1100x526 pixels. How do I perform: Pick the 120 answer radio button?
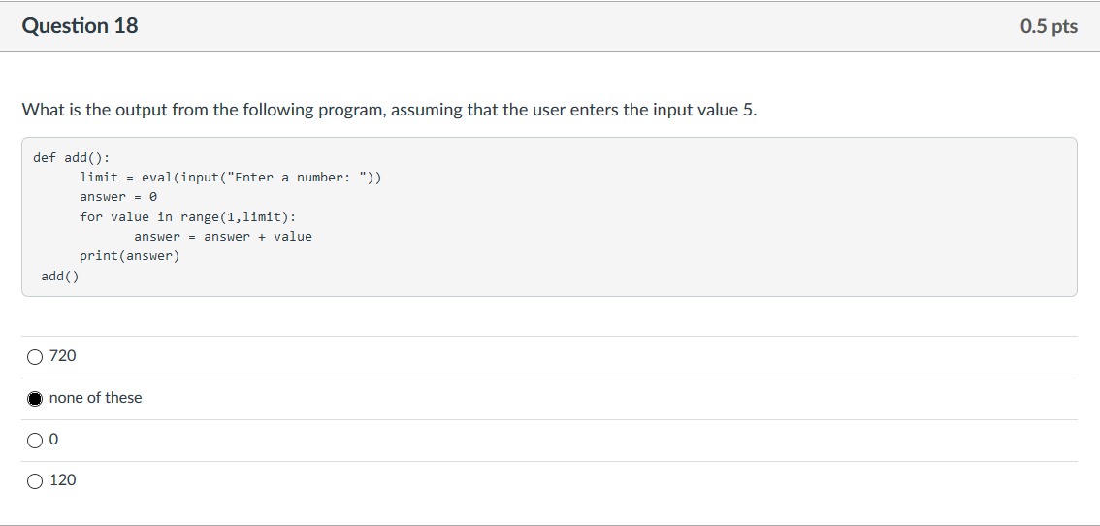[x=34, y=481]
